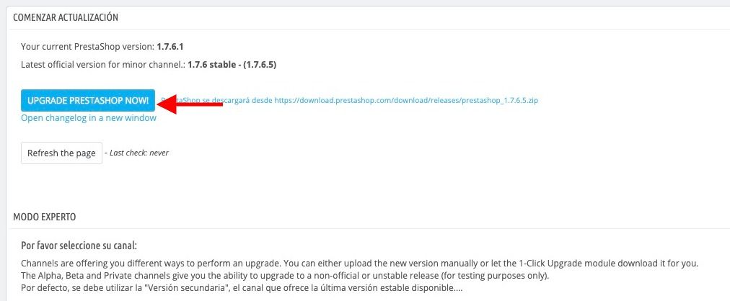Screen dimensions: 730x301
Task: Select the COMENZAR ACTUALIZACIÓN panel heading
Action: coord(66,18)
